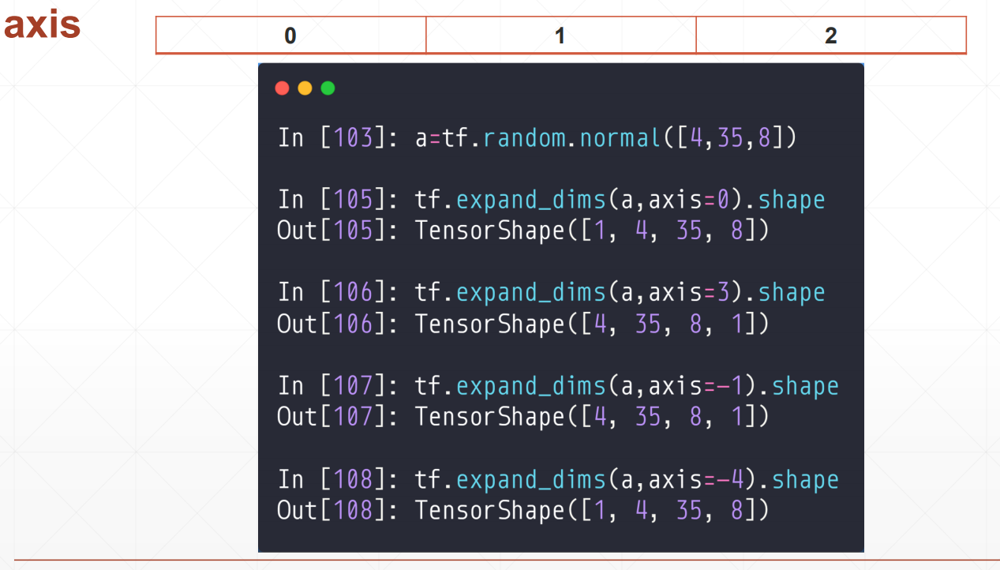Click the green zoom traffic light button
The height and width of the screenshot is (570, 1000).
click(x=328, y=88)
